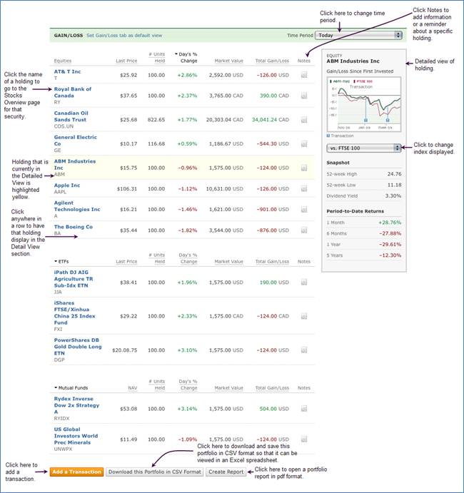464x493 pixels.
Task: Click the Create Report button
Action: point(226,472)
